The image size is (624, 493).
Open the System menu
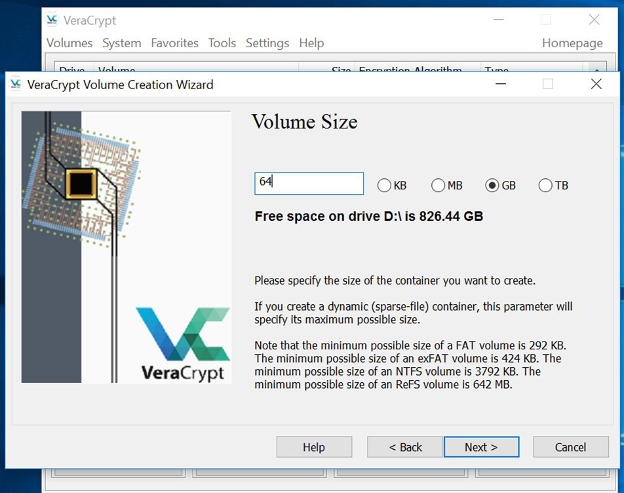pyautogui.click(x=121, y=43)
